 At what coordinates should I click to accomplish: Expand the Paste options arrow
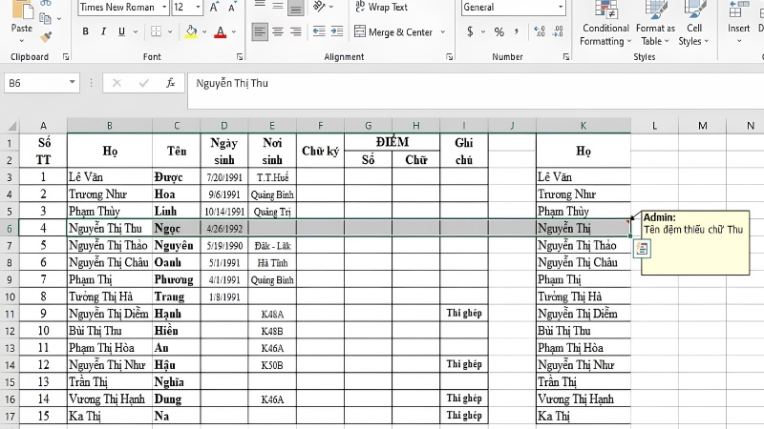pyautogui.click(x=21, y=40)
